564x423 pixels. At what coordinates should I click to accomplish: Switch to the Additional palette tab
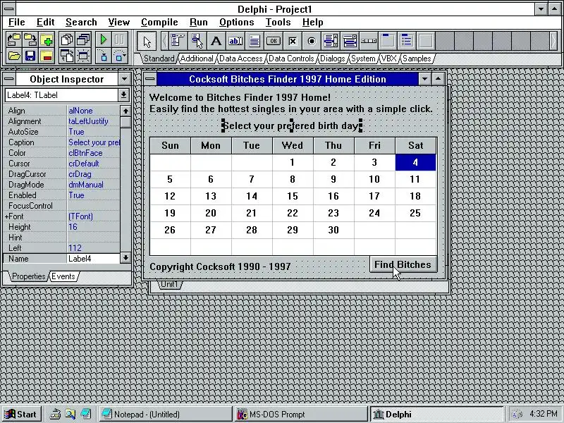pos(197,59)
